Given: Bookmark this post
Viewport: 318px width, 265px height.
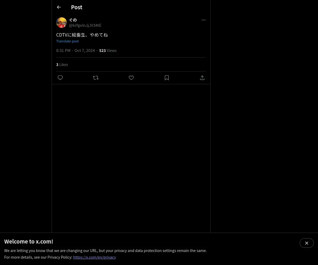Looking at the screenshot, I should [167, 78].
